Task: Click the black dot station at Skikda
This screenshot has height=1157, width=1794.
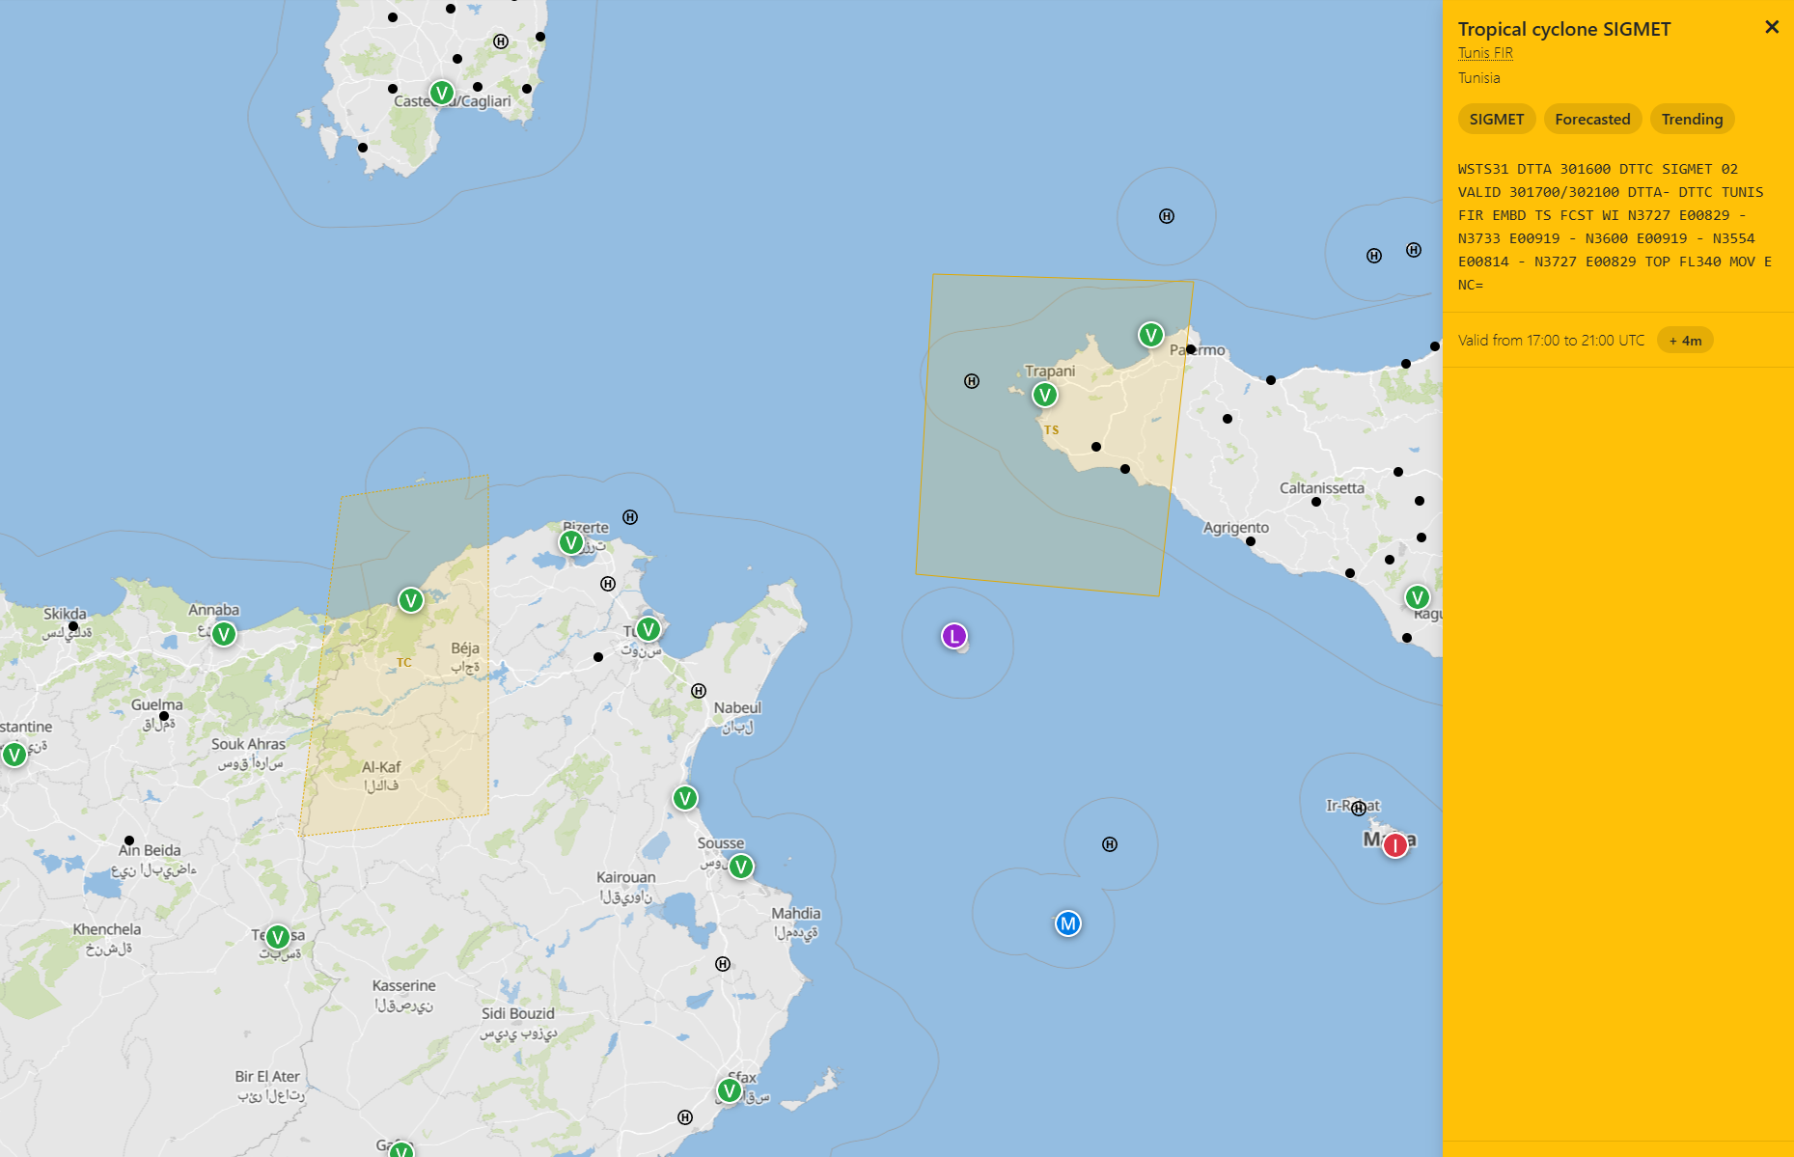Action: pyautogui.click(x=73, y=626)
